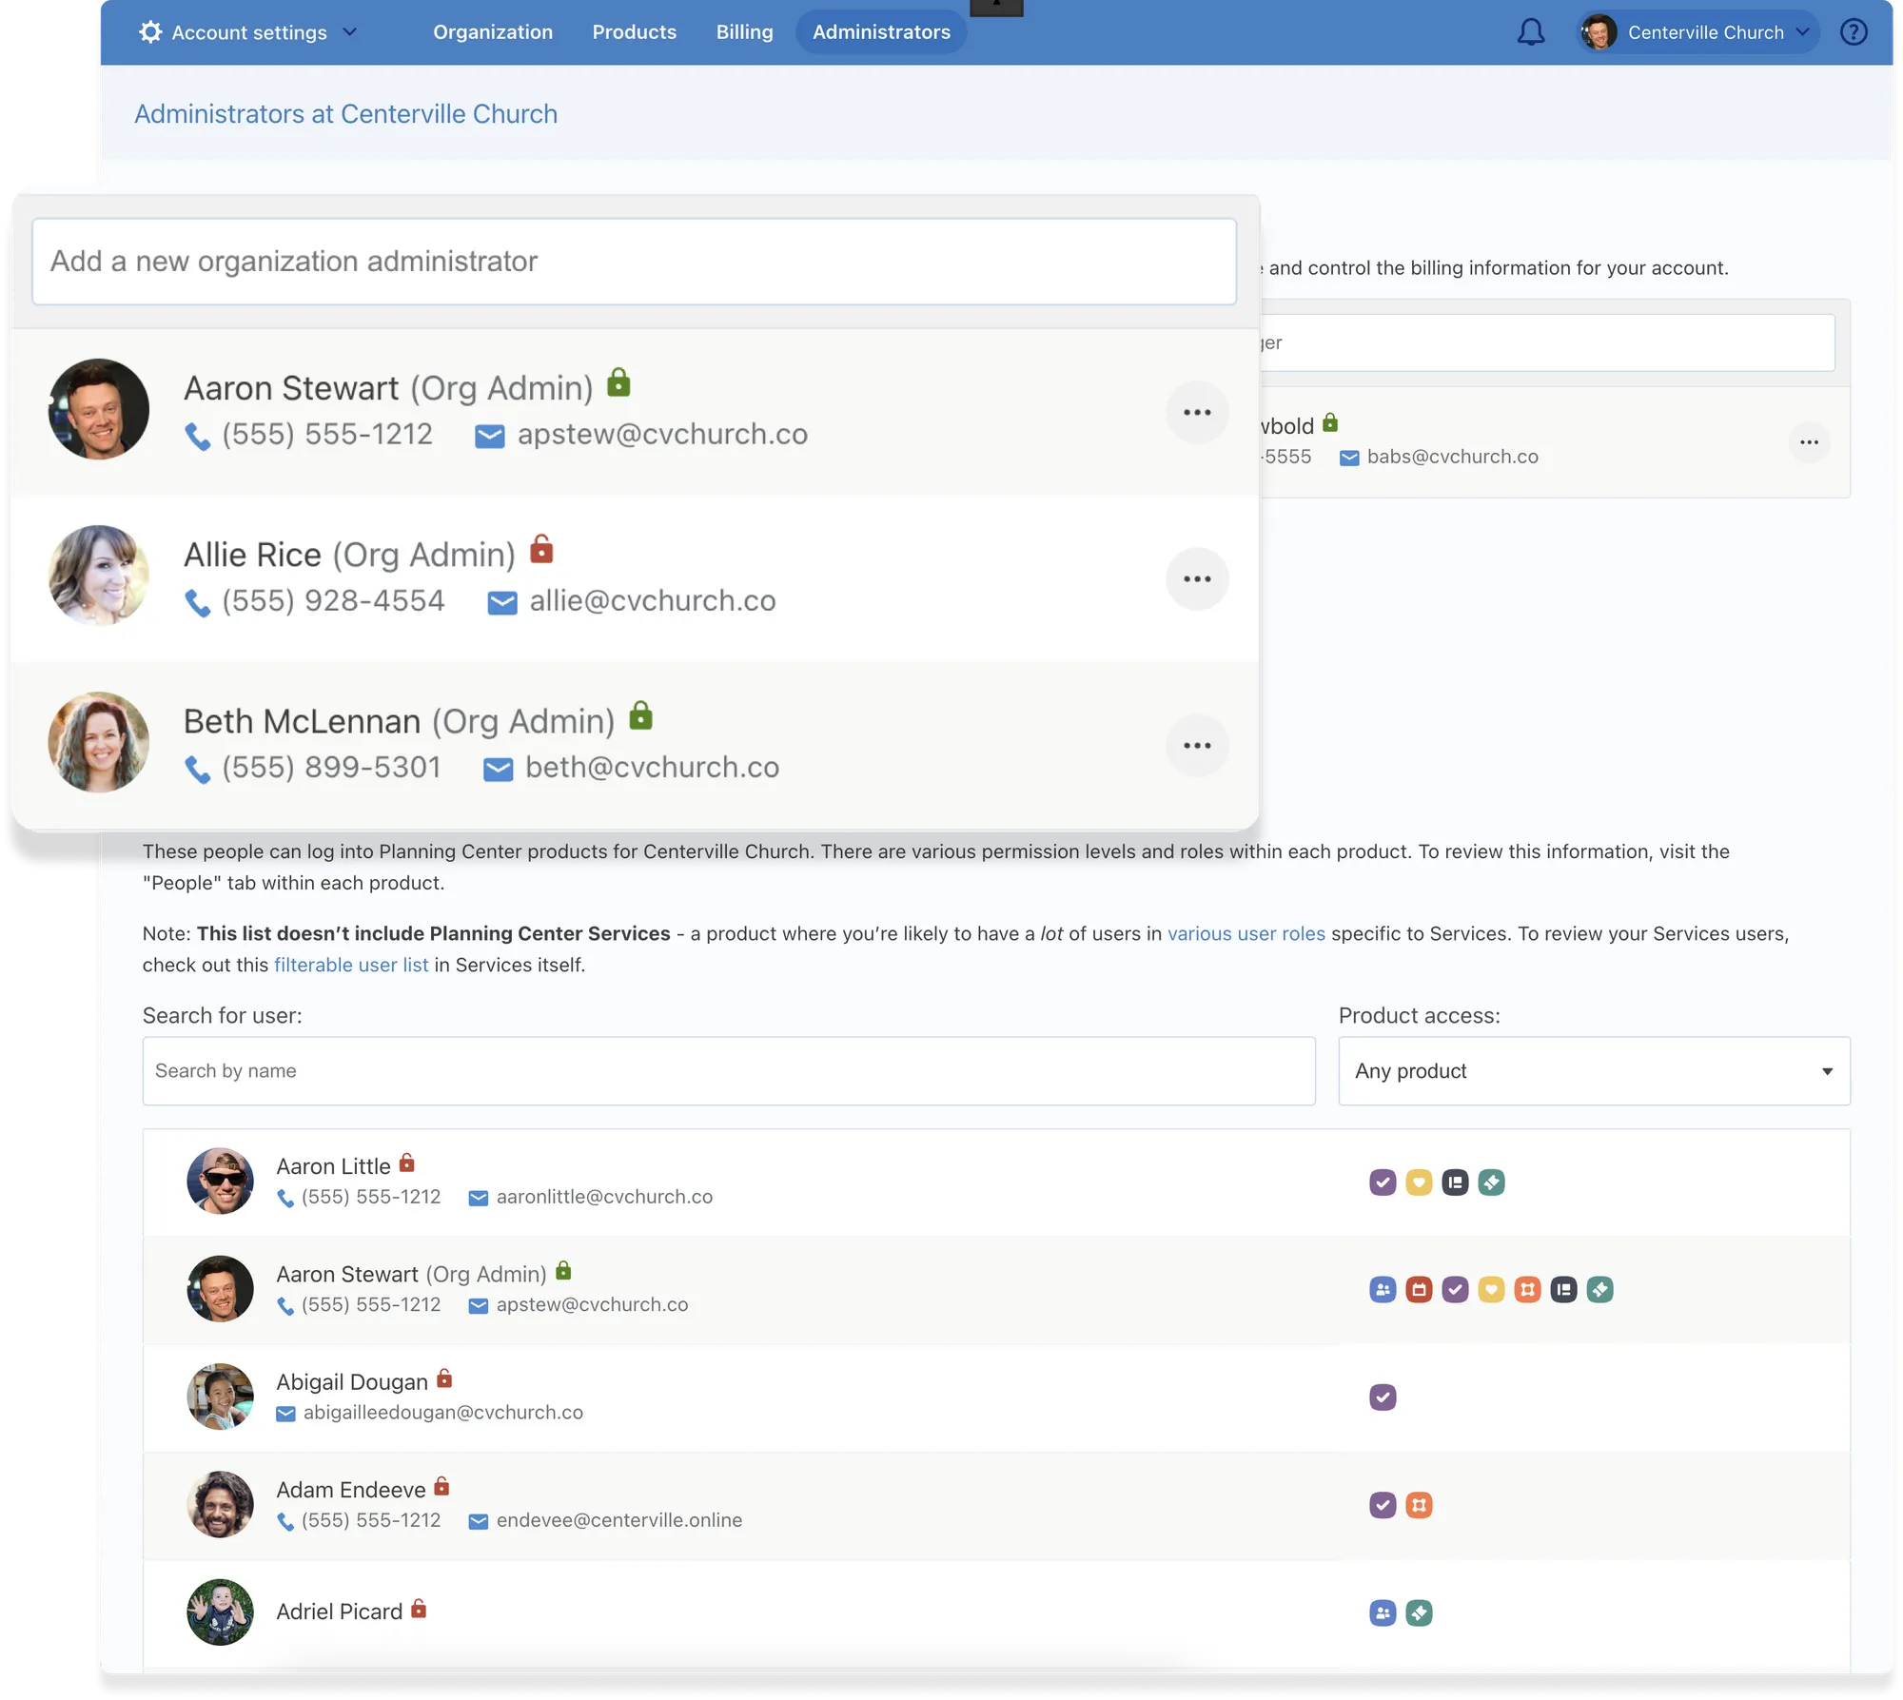Click the yellow heart Giving icon for Aaron Little
The height and width of the screenshot is (1700, 1903).
click(1419, 1182)
